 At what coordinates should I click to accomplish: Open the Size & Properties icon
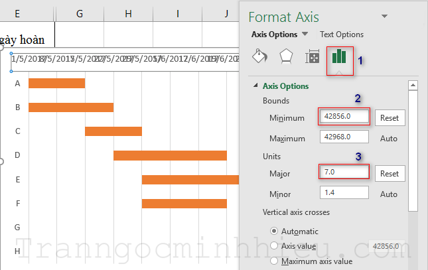[313, 58]
